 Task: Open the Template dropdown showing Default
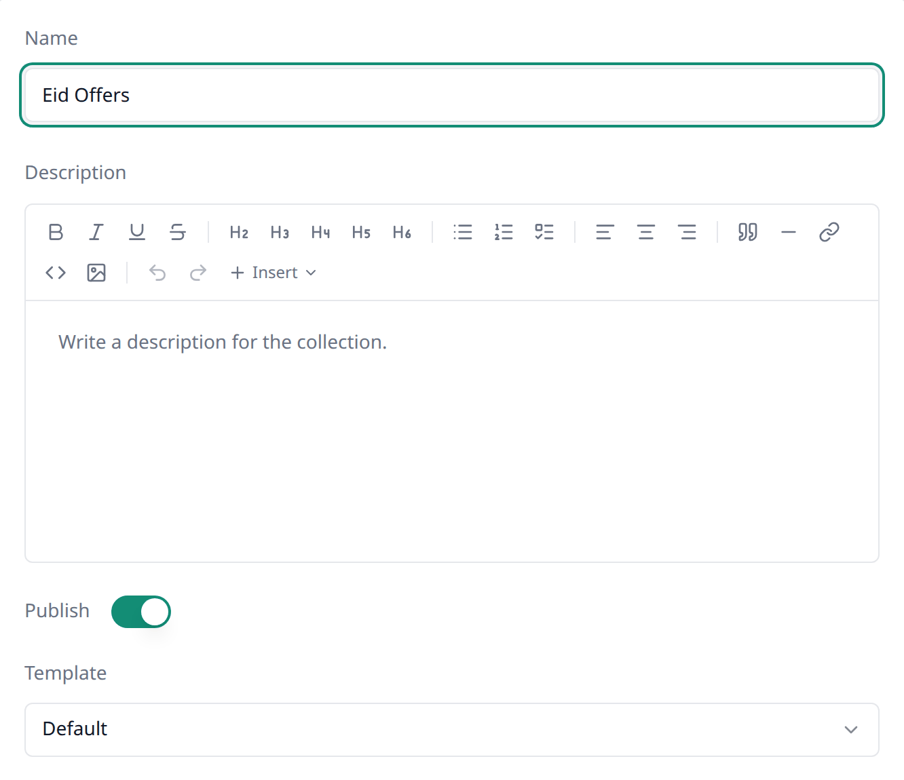[452, 730]
